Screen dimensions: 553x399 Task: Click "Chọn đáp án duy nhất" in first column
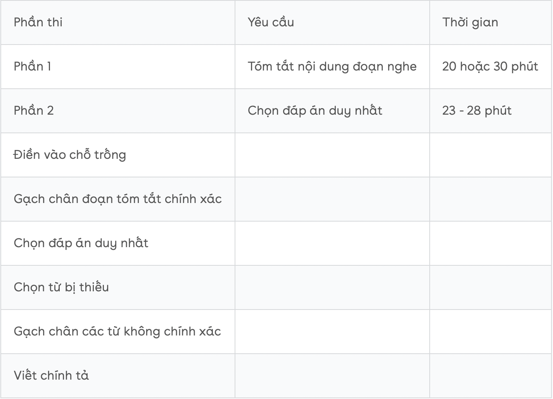pyautogui.click(x=81, y=243)
